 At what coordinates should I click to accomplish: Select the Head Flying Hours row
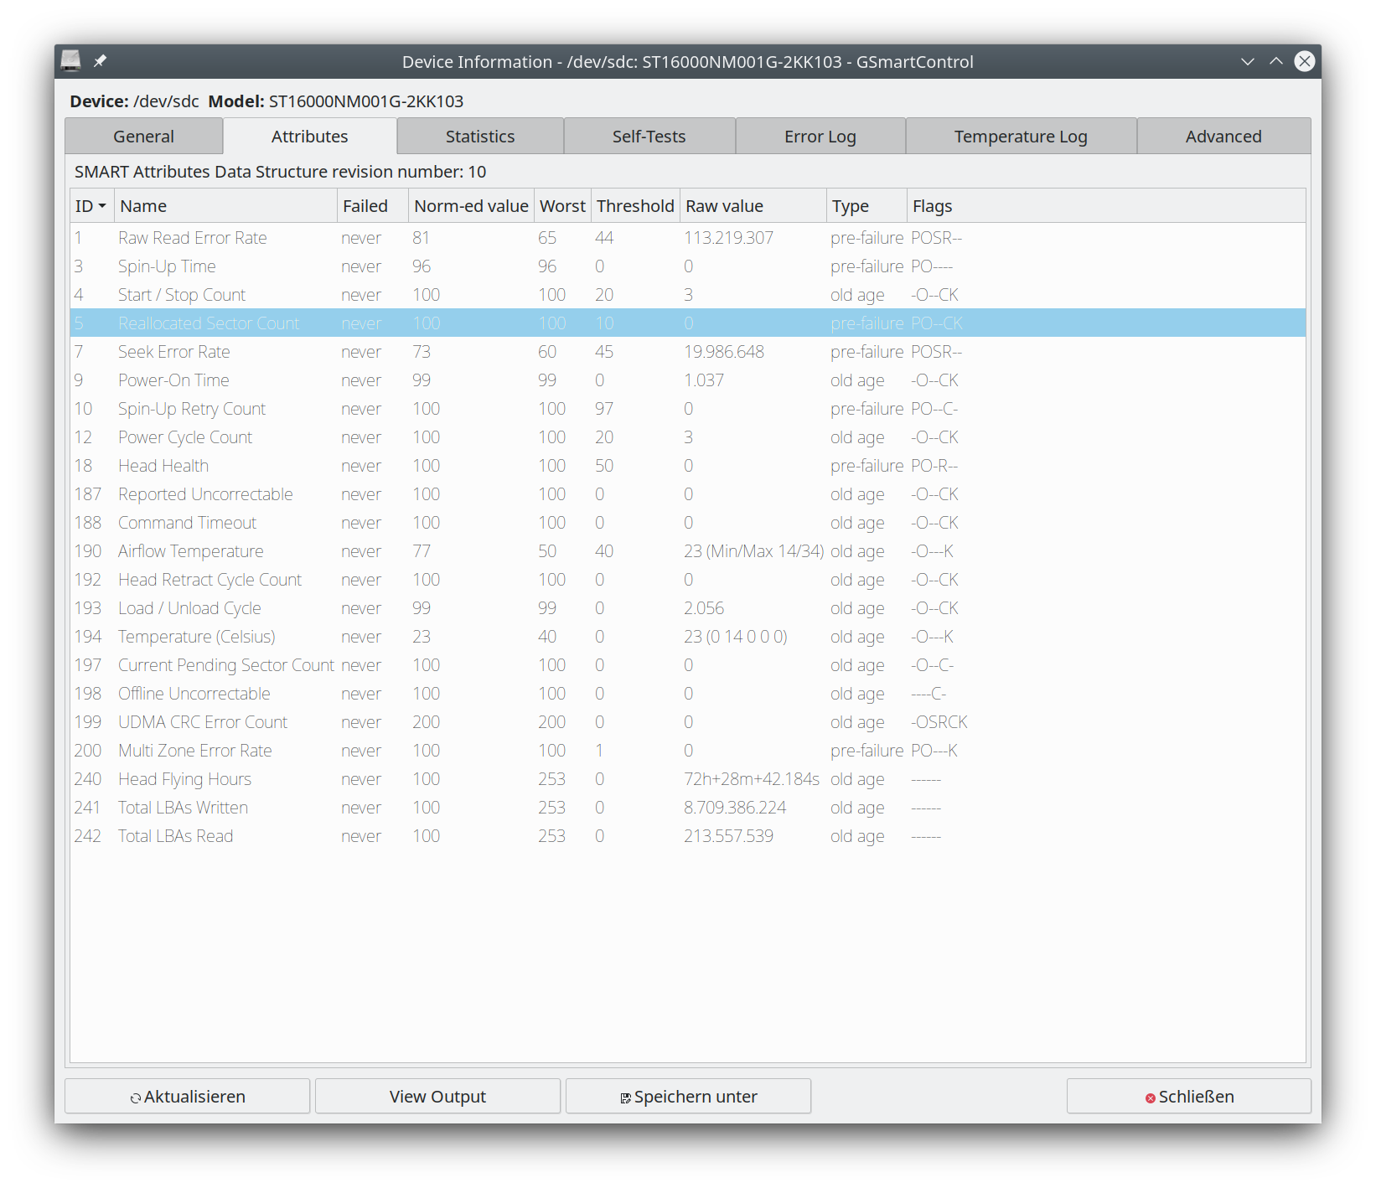click(x=687, y=779)
